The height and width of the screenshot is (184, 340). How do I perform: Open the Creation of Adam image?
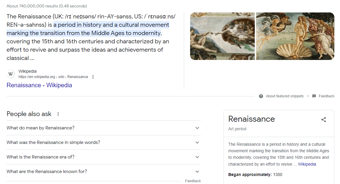(223, 36)
